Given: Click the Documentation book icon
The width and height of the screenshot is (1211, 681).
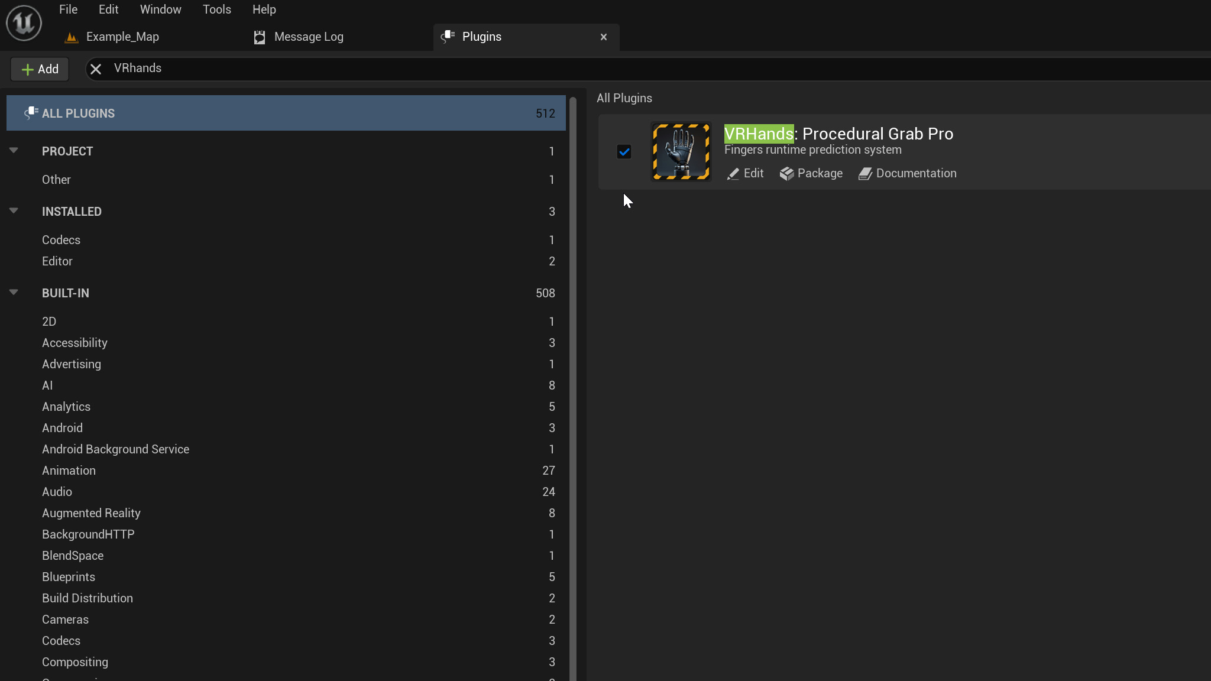Looking at the screenshot, I should (865, 174).
